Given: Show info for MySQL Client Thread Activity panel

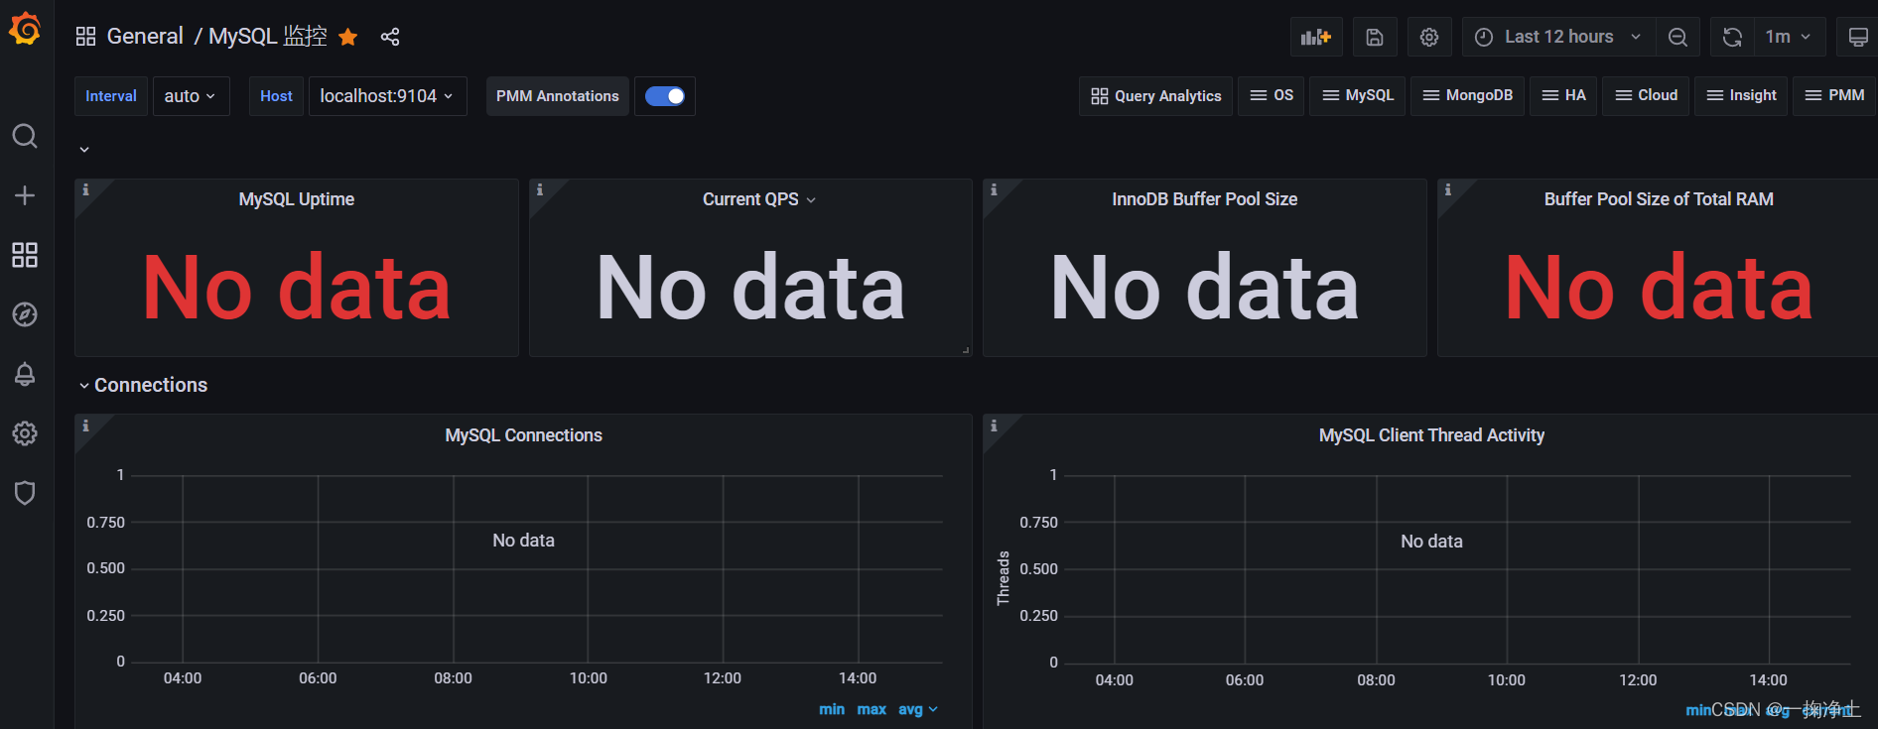Looking at the screenshot, I should pyautogui.click(x=994, y=425).
